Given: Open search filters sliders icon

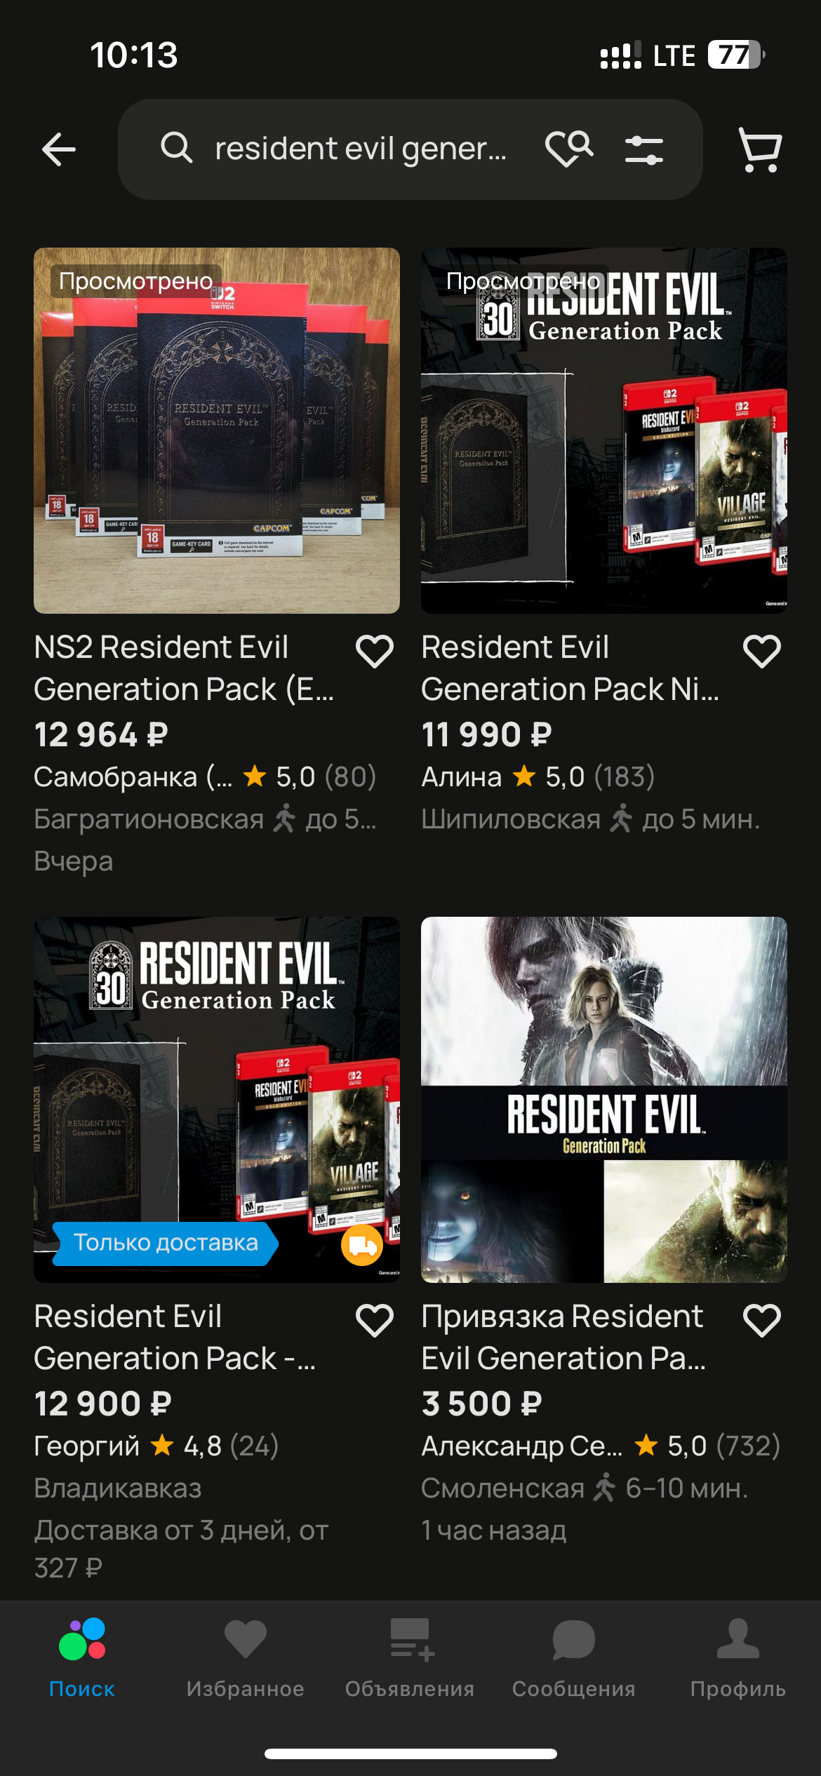Looking at the screenshot, I should click(644, 149).
